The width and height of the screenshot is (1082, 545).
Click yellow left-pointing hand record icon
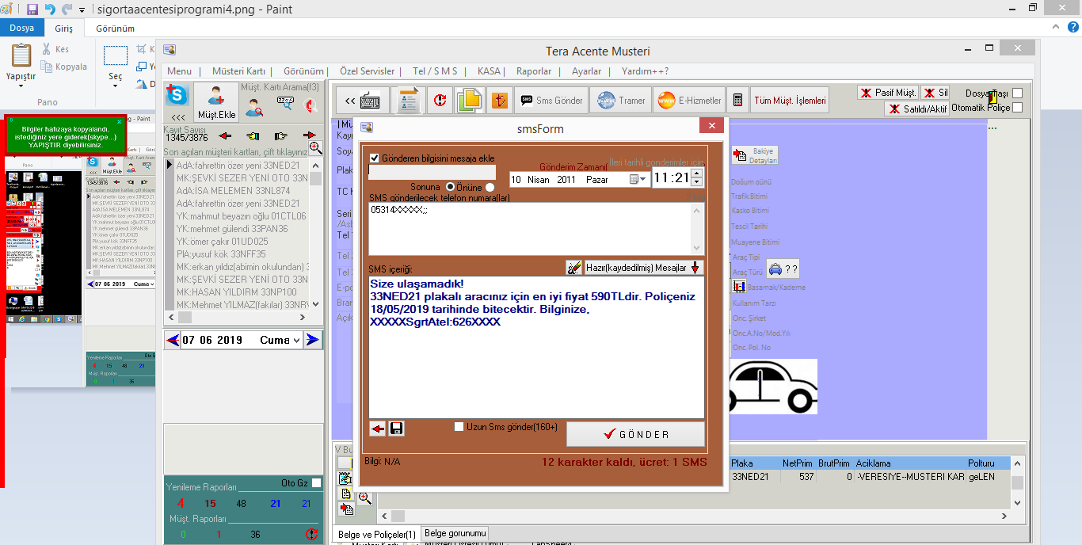point(253,135)
